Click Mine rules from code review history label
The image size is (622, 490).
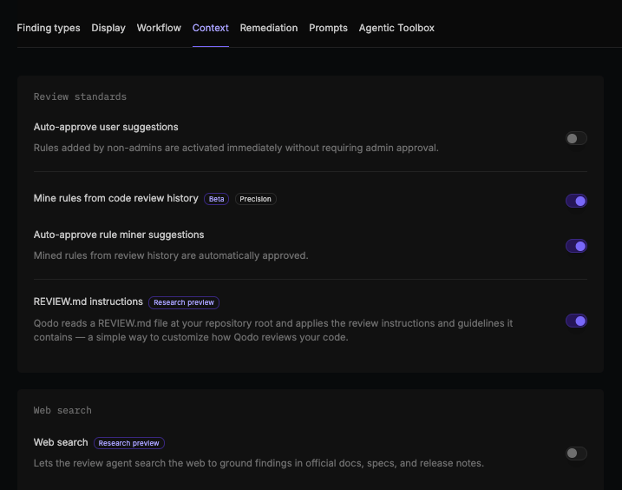116,198
